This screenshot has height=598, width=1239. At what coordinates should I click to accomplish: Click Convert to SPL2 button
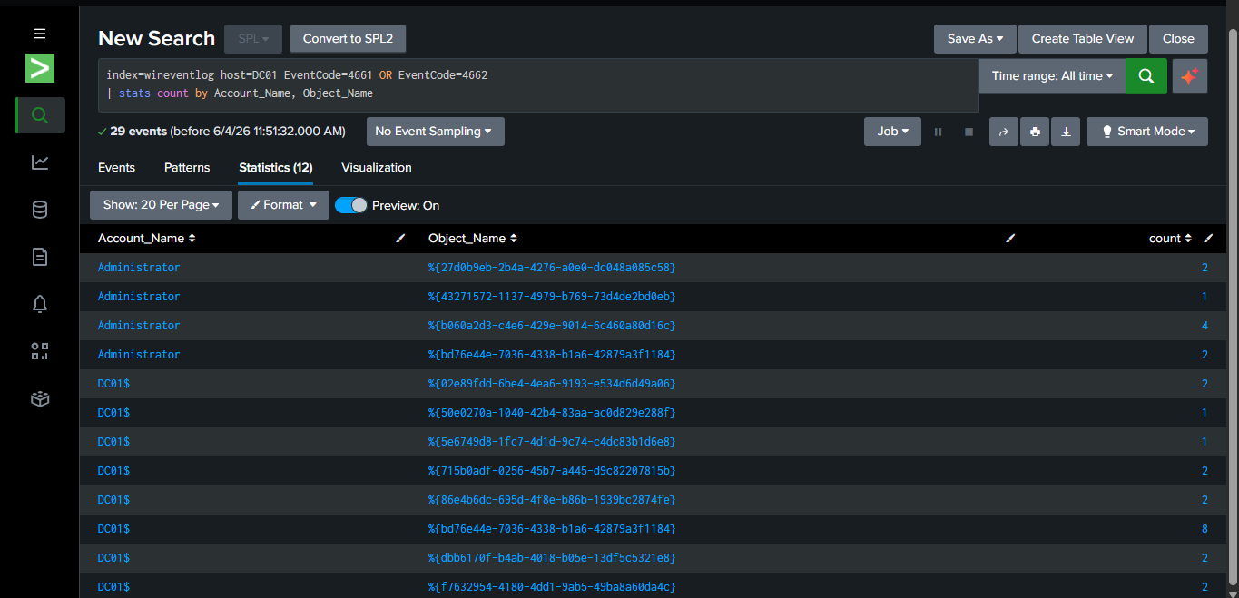(348, 39)
